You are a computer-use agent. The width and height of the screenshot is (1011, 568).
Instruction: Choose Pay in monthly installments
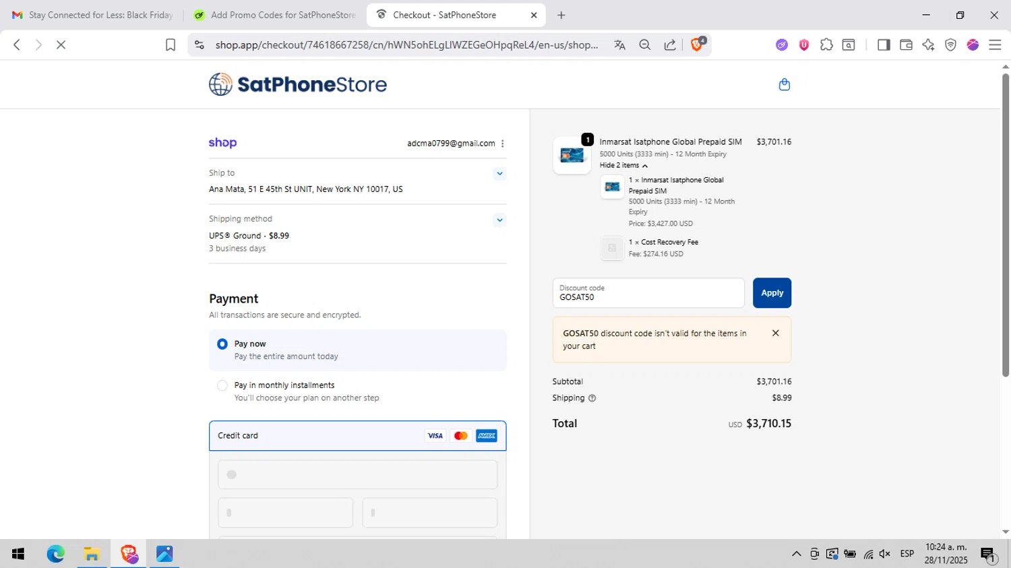tap(222, 386)
